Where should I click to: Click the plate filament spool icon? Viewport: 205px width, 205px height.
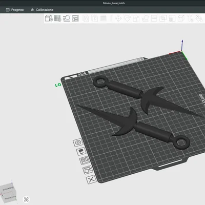click(81, 151)
